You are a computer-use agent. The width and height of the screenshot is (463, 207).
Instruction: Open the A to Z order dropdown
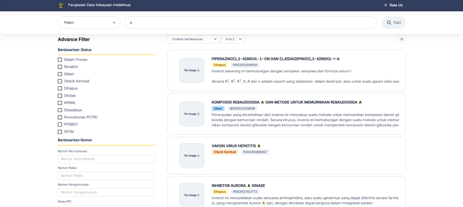click(233, 39)
